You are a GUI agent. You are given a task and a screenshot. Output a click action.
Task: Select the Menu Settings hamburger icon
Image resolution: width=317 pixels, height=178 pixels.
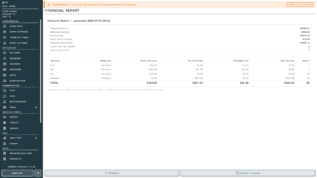(x=4, y=43)
